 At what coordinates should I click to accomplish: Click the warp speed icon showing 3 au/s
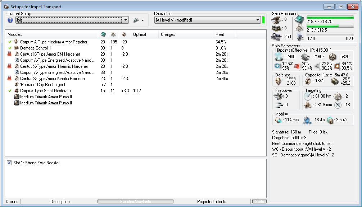pos(330,120)
